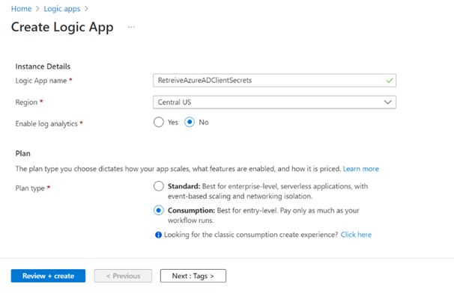454x293 pixels.
Task: Select No for Enable log analytics
Action: click(x=190, y=123)
